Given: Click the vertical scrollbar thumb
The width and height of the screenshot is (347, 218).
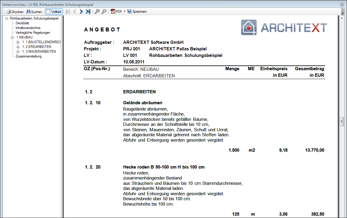Looking at the screenshot, I should click(342, 121).
